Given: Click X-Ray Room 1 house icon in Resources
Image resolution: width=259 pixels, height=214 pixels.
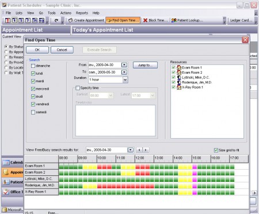Looking at the screenshot, I should click(x=179, y=87).
